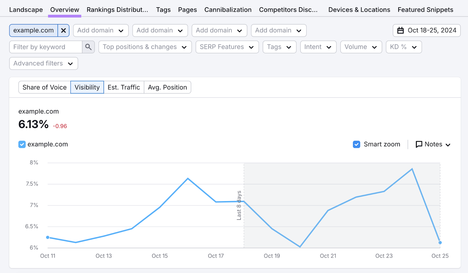
Task: Open the Pages tab
Action: pos(187,9)
